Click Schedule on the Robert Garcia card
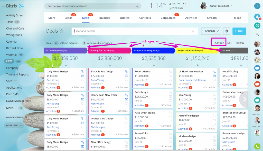This screenshot has height=151, width=263. (165, 84)
